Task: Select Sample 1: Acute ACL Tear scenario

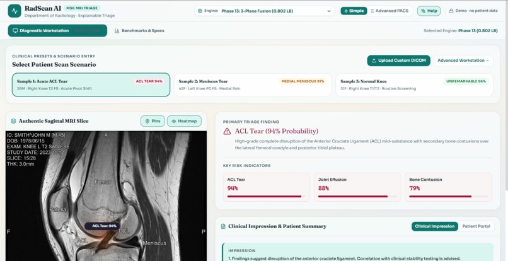Action: coord(91,84)
